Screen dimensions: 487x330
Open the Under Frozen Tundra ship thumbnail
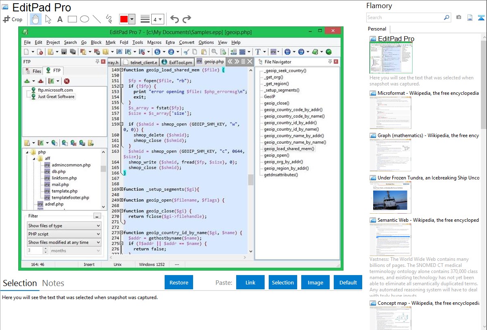point(390,197)
